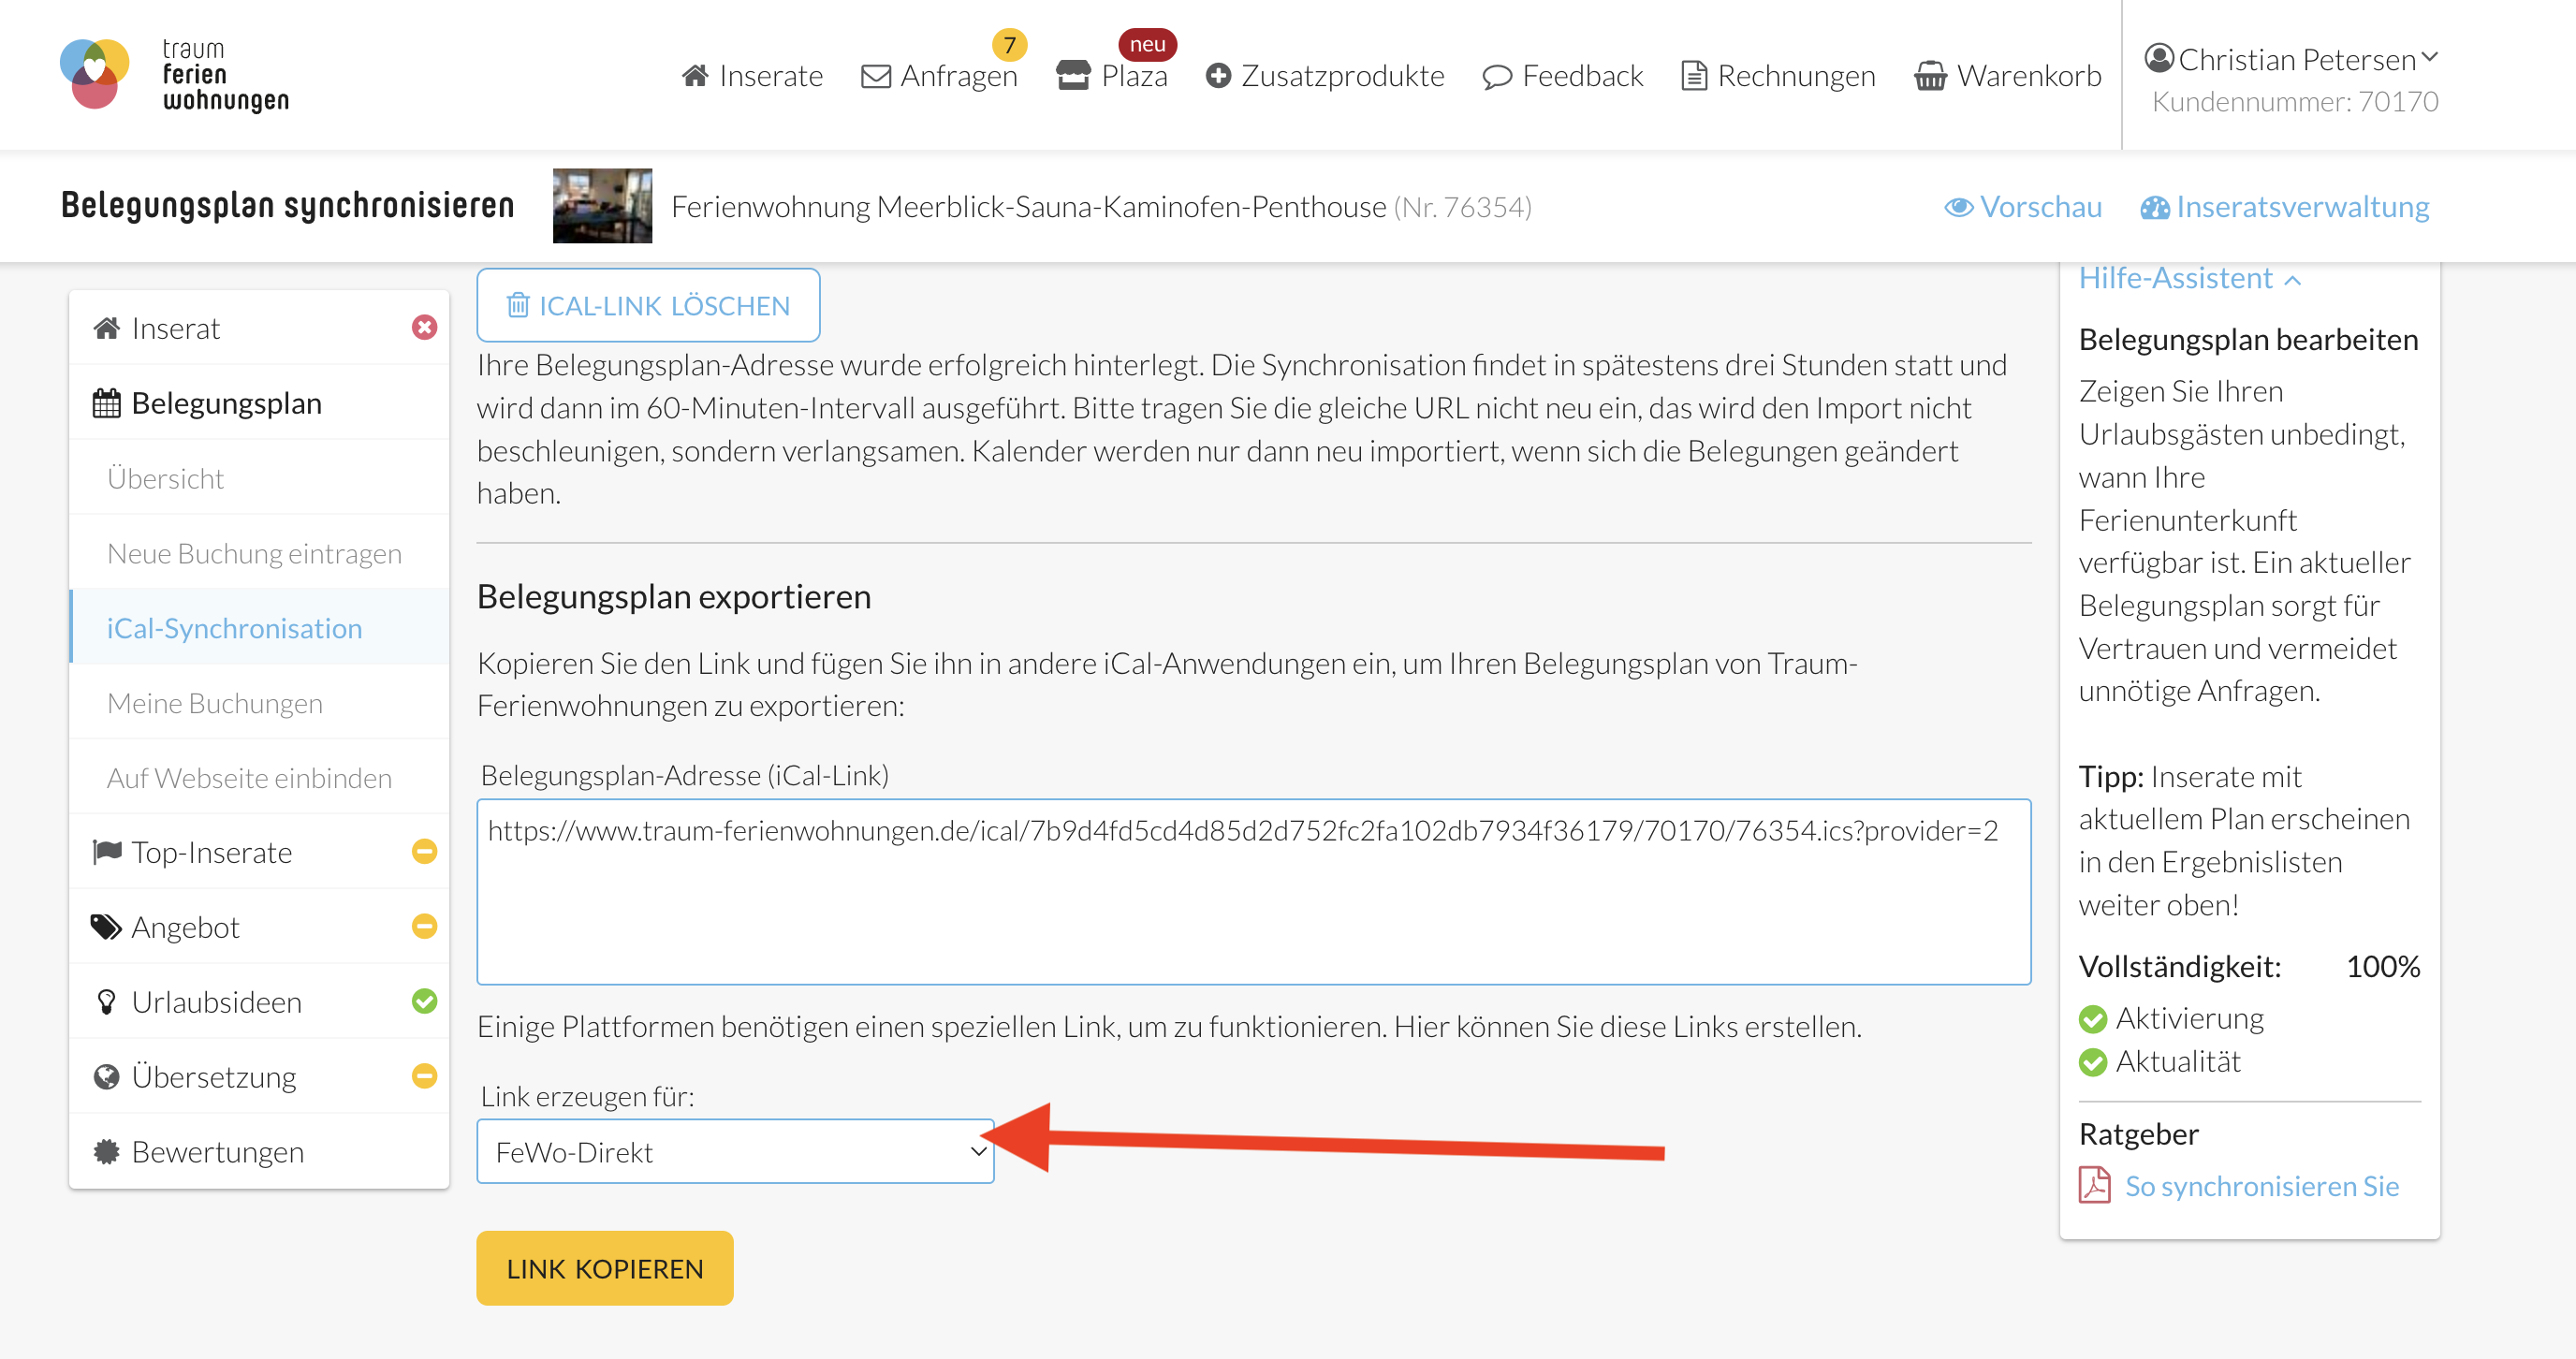Click green check next to Aktivierung

[2092, 1019]
